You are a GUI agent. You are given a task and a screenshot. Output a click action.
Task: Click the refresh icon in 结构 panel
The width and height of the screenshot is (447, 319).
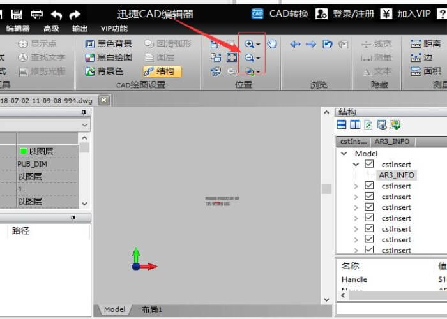(x=368, y=124)
